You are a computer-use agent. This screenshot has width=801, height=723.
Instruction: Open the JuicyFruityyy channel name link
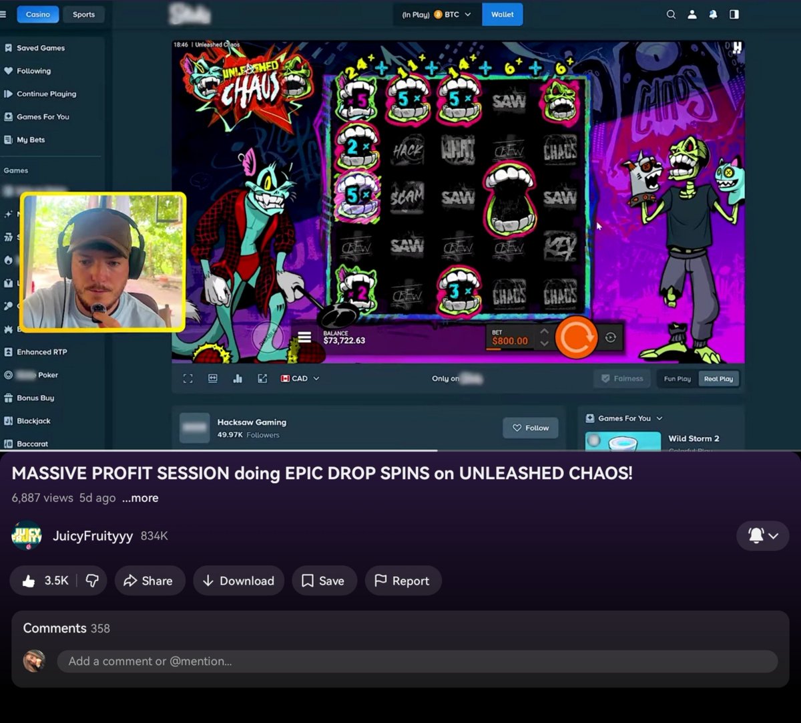click(x=93, y=536)
